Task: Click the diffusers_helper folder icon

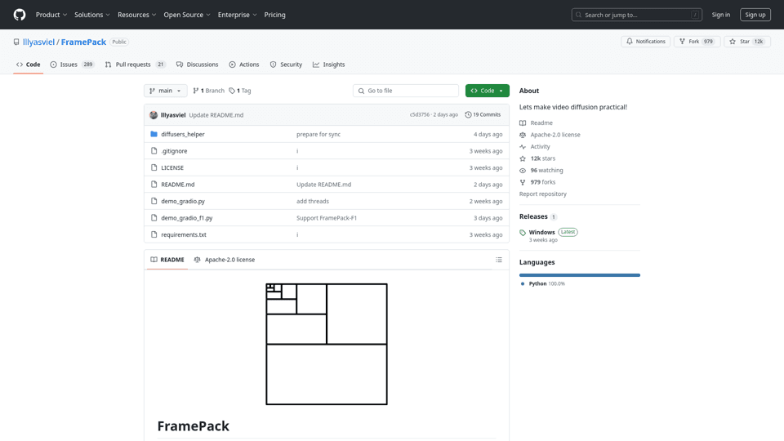Action: click(x=154, y=134)
